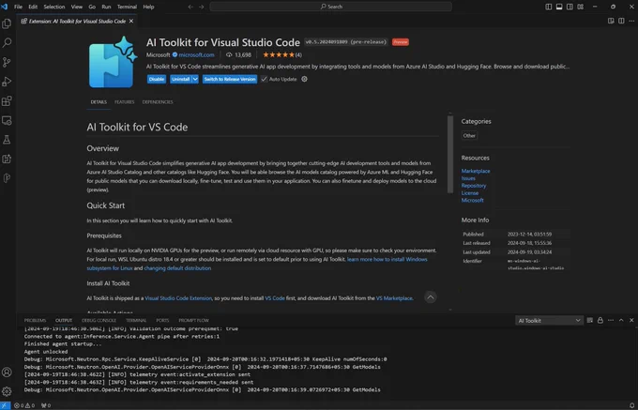Screen dimensions: 638x410
Task: Click the split editor right icon
Action: click(x=621, y=21)
